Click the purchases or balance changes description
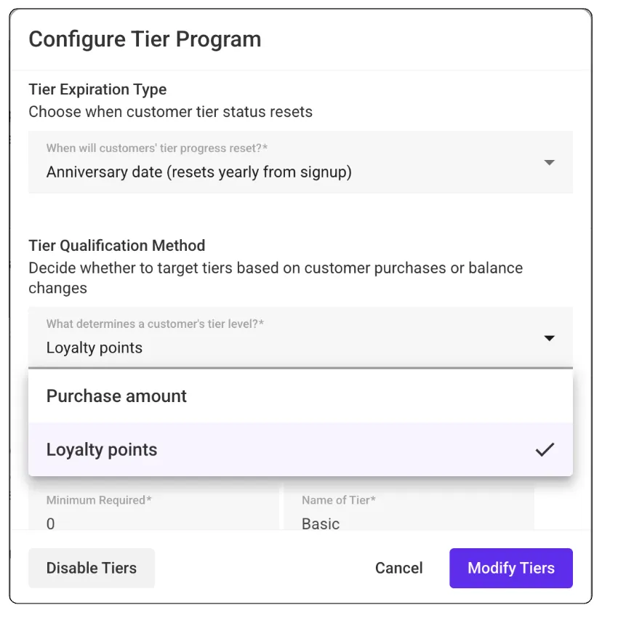618x618 pixels. tap(275, 277)
